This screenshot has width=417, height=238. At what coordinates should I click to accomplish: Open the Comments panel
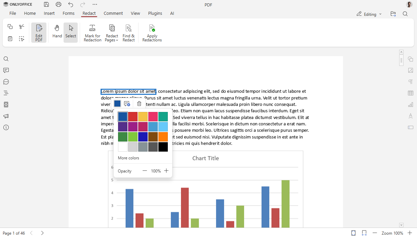[x=6, y=70]
